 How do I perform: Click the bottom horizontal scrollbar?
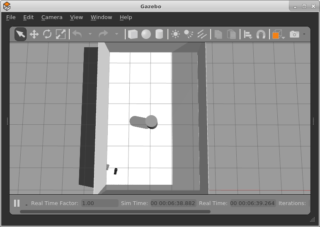[x=115, y=212]
